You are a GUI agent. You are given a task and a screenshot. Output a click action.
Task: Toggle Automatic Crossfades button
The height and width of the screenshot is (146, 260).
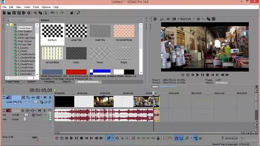(x=181, y=138)
